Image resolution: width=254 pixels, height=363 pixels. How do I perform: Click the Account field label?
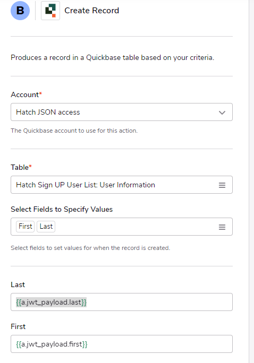coord(25,94)
